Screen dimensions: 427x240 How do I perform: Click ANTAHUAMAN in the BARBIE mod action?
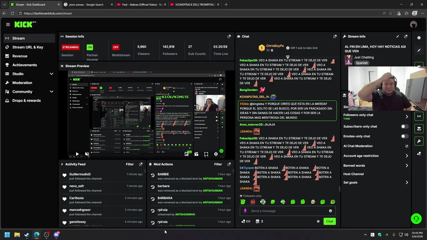pos(212,179)
